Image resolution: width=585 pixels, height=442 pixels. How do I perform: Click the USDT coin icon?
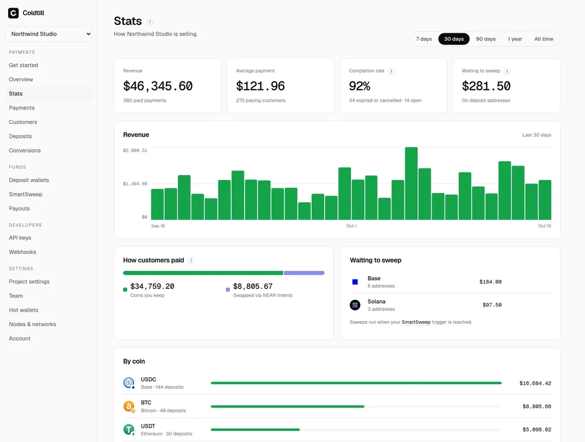129,429
